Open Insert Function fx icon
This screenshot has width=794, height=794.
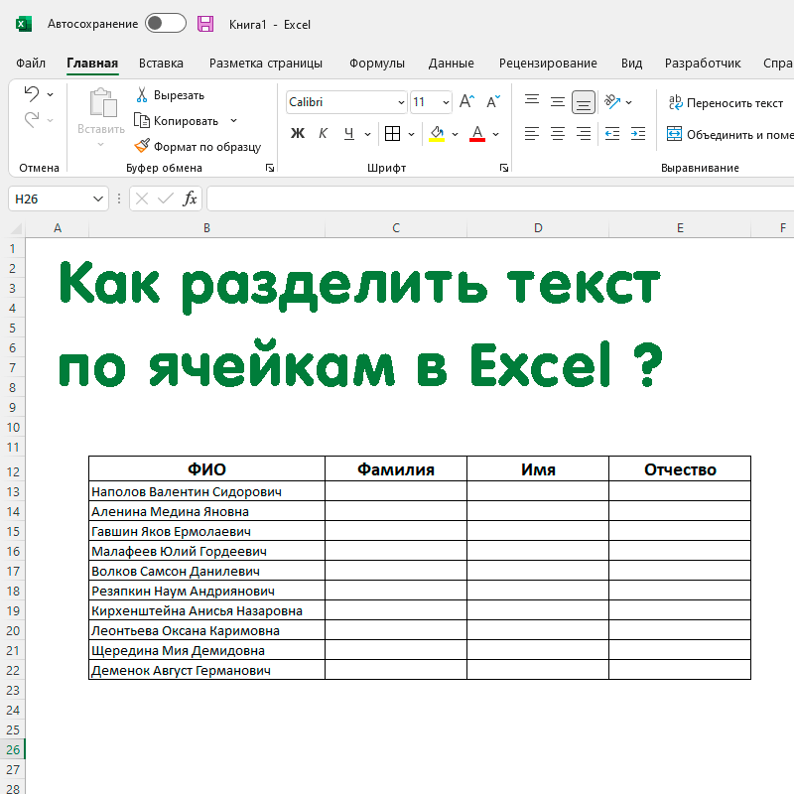pyautogui.click(x=190, y=199)
